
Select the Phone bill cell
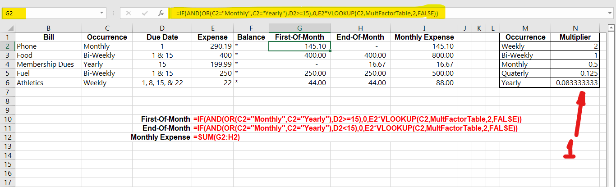point(48,46)
